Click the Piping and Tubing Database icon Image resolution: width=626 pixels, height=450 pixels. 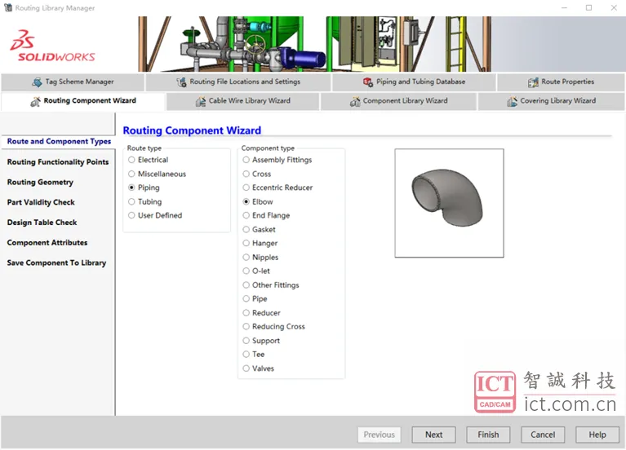point(368,82)
